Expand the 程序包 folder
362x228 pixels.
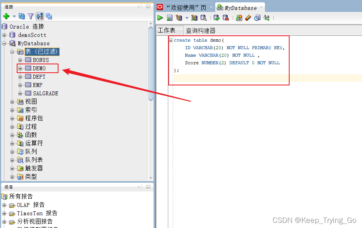pyautogui.click(x=12, y=118)
